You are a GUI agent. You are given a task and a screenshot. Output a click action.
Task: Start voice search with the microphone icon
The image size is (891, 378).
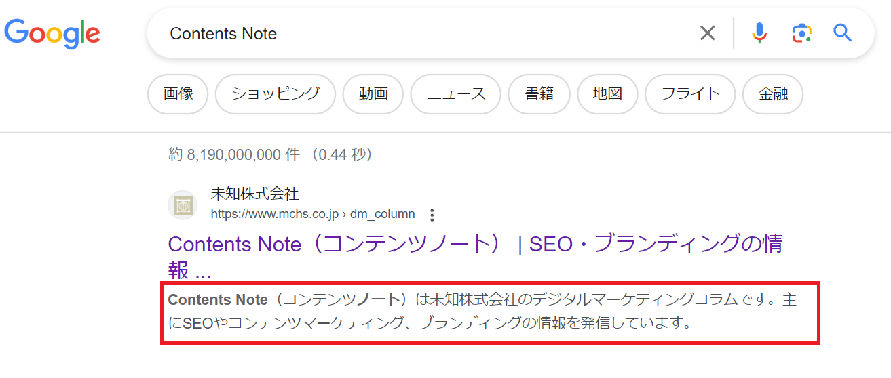coord(759,33)
